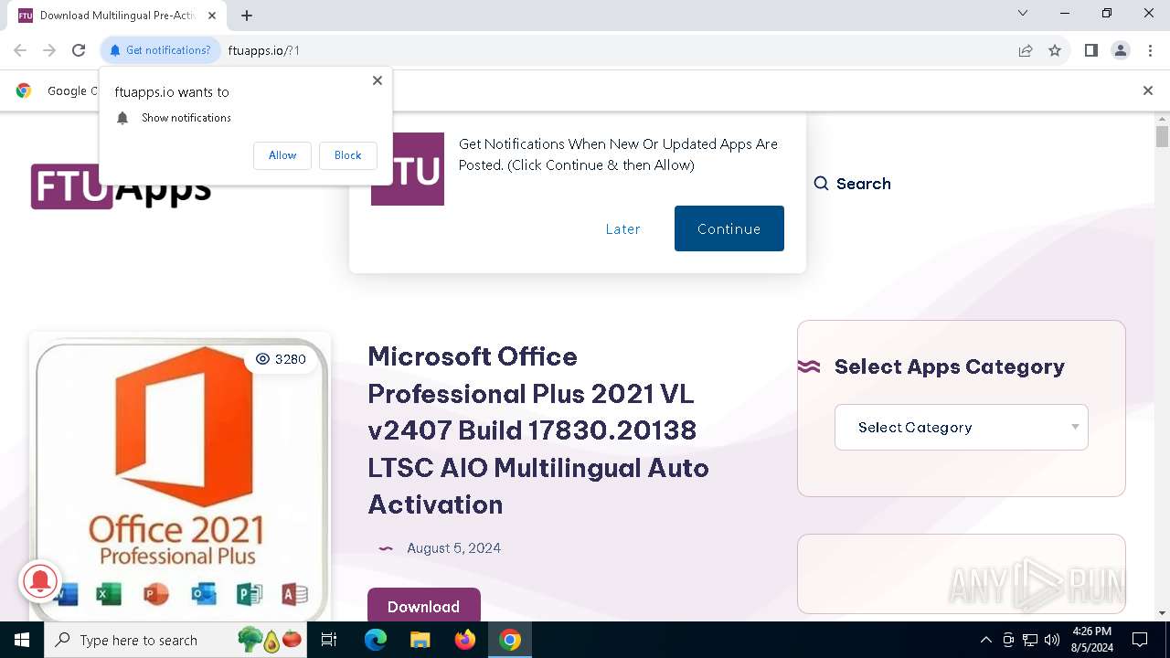Open Task View on the taskbar
Screen dimensions: 1170x658
tap(330, 640)
